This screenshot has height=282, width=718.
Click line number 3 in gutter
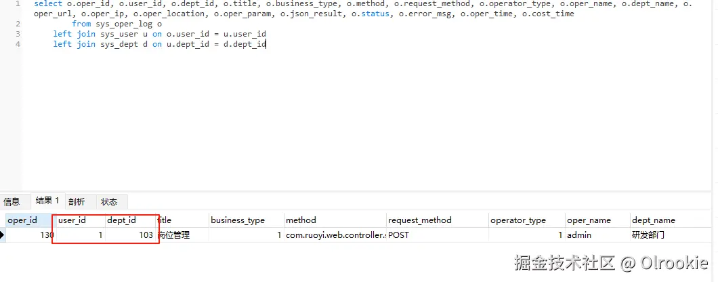[x=18, y=34]
